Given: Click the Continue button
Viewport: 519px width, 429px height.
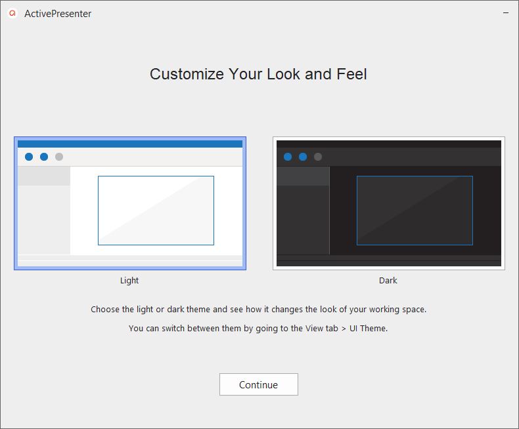Looking at the screenshot, I should point(258,384).
